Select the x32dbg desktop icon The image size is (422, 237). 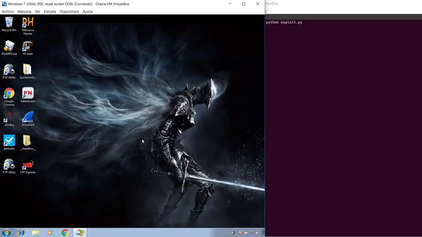point(9,119)
